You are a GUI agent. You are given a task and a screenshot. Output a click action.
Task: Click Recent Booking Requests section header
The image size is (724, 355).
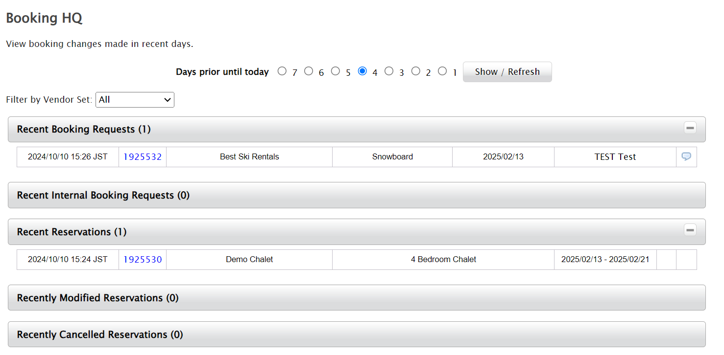84,129
